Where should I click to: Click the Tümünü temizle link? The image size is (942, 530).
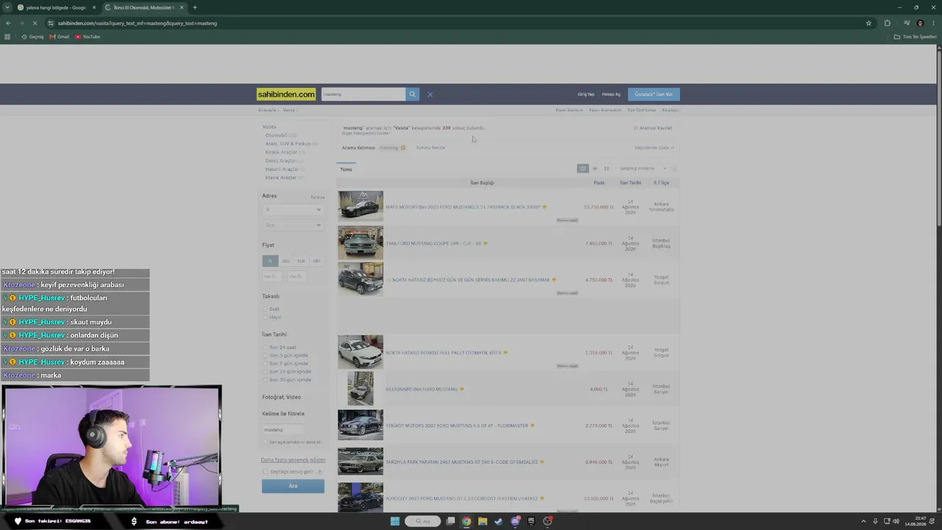point(431,148)
